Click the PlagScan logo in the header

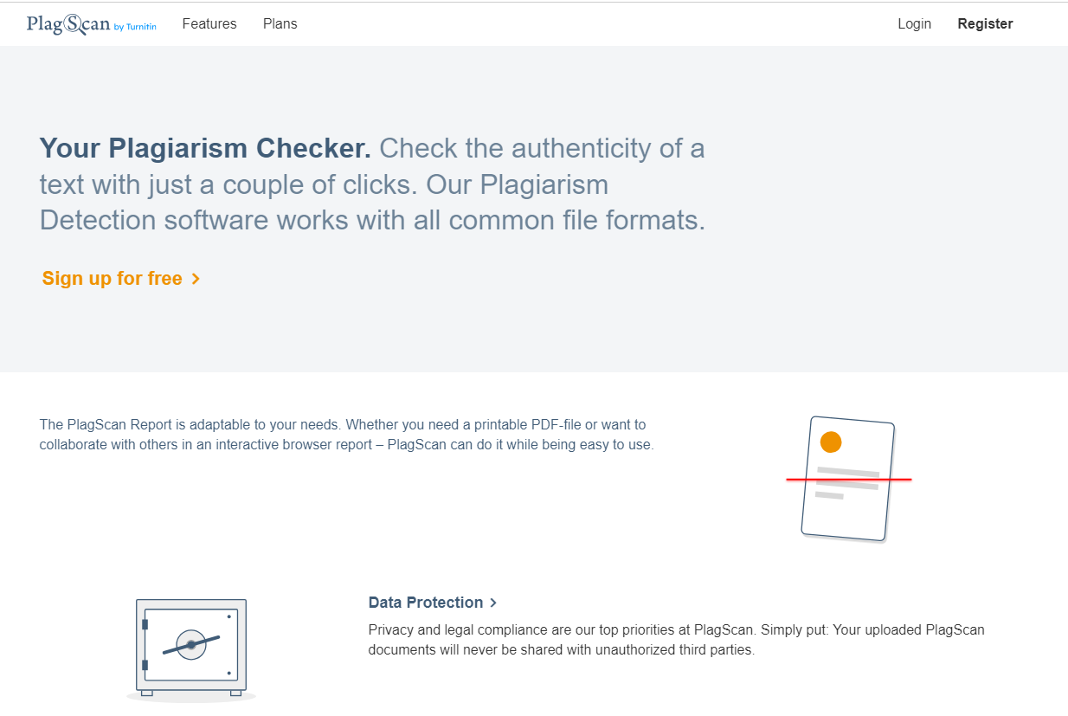(x=68, y=24)
